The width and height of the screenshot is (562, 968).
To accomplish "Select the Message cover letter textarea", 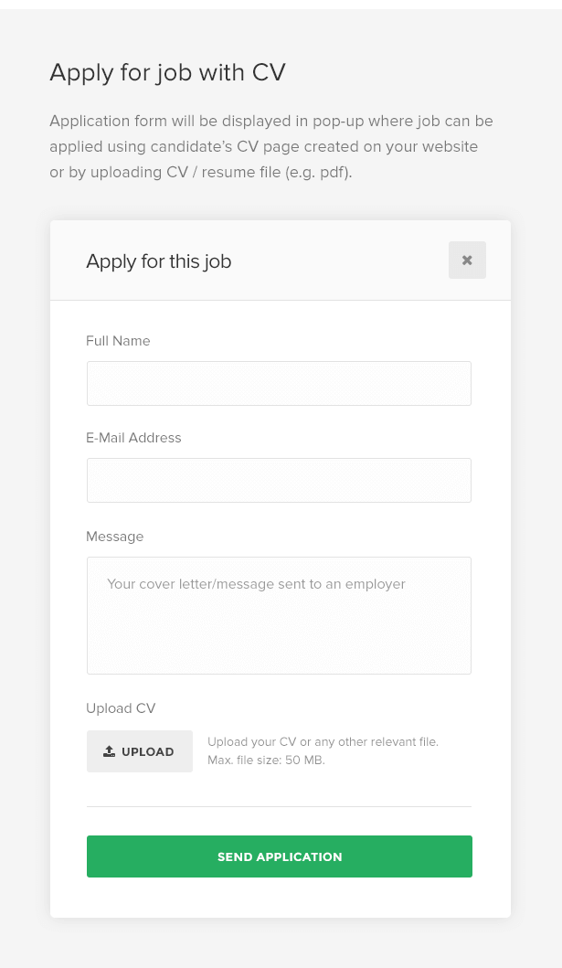I will pos(279,631).
